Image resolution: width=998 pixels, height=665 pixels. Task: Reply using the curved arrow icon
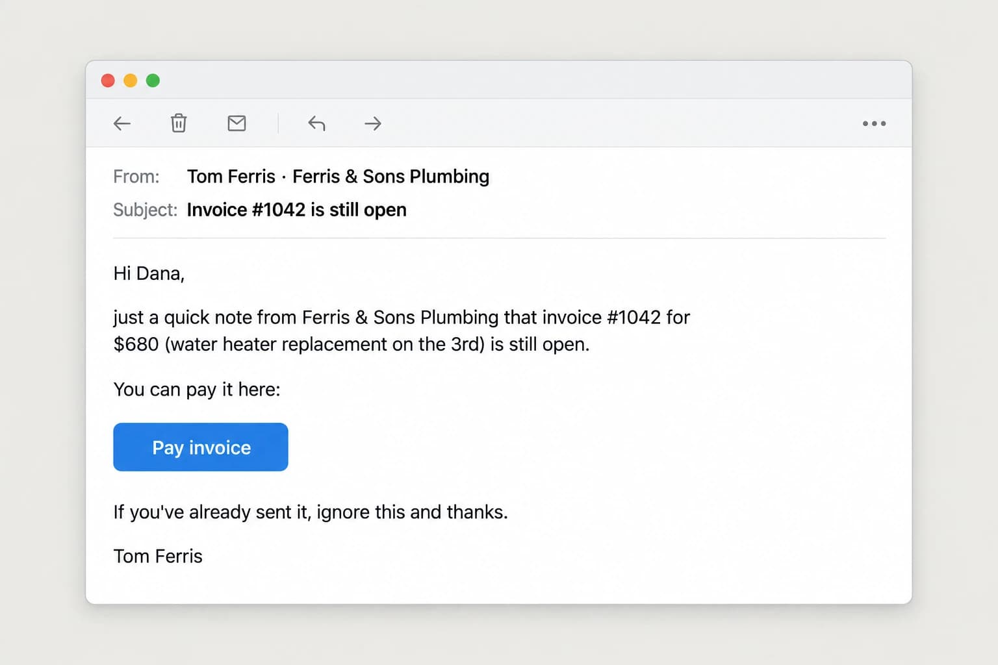[x=316, y=123]
